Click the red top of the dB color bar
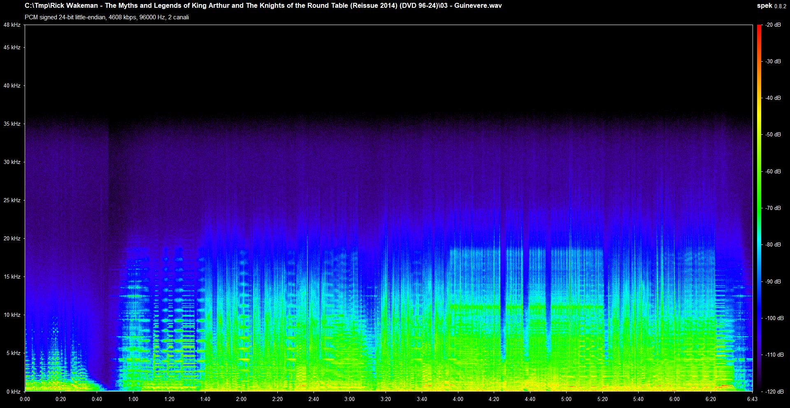This screenshot has width=790, height=408. pos(759,31)
